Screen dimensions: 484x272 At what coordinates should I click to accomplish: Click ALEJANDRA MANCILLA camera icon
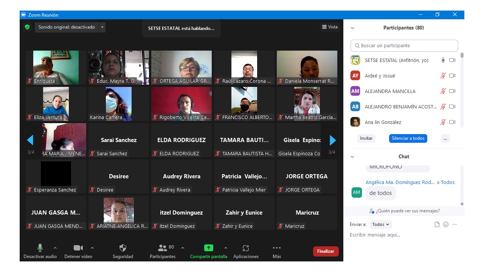click(452, 91)
